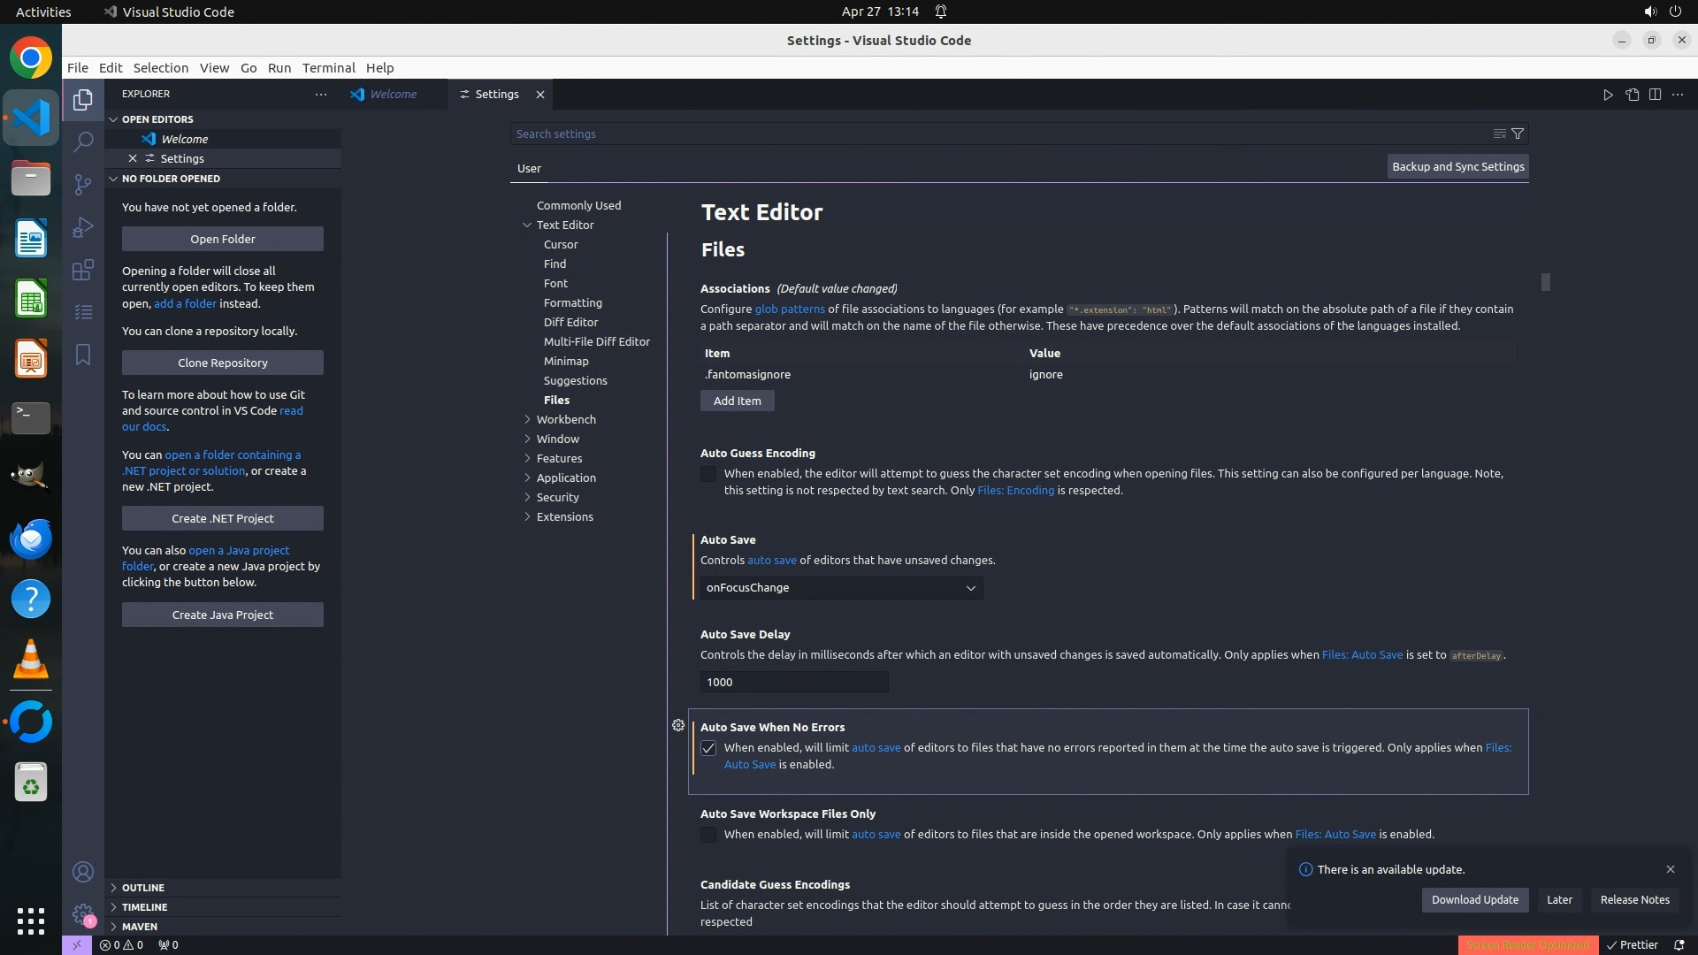Open gear menu for Auto Save When No Errors
The height and width of the screenshot is (955, 1698).
678,725
